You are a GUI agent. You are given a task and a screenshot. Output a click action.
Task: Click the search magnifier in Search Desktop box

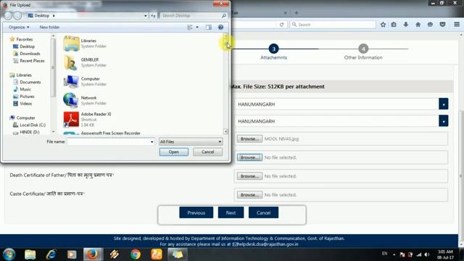pos(224,15)
